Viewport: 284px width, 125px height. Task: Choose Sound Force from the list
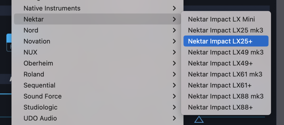43,96
